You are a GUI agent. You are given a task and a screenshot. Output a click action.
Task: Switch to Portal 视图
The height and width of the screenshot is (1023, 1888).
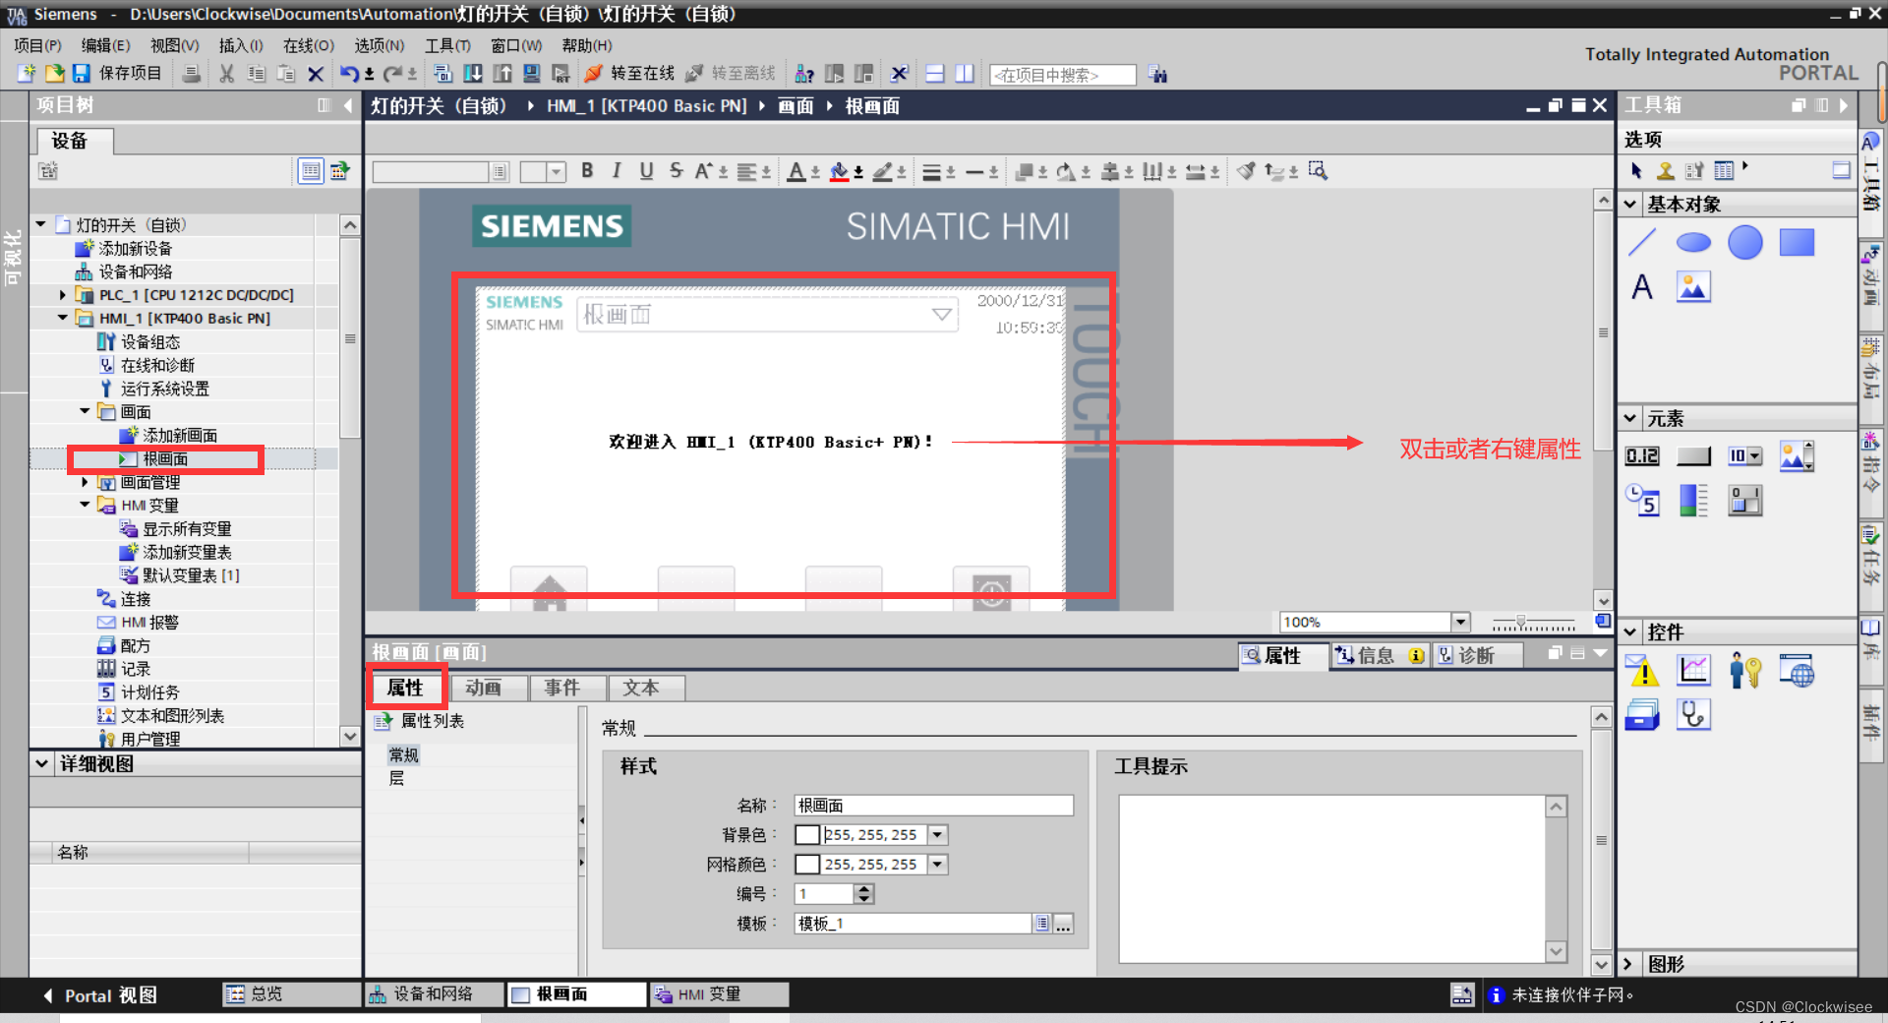click(99, 995)
